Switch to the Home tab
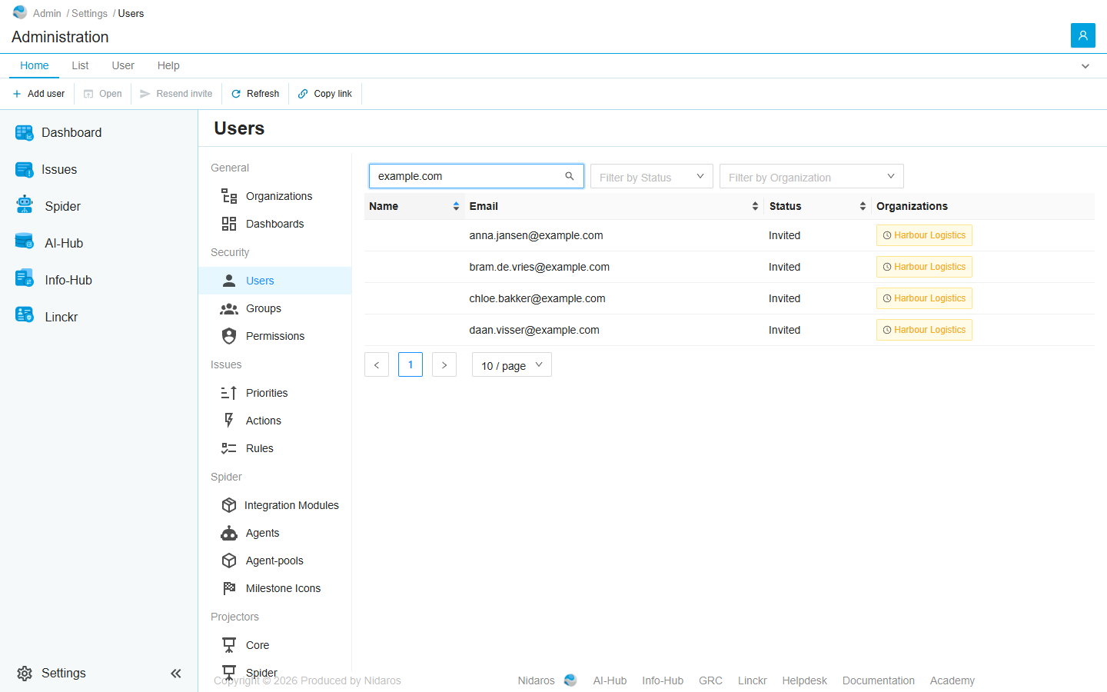1107x692 pixels. point(35,65)
